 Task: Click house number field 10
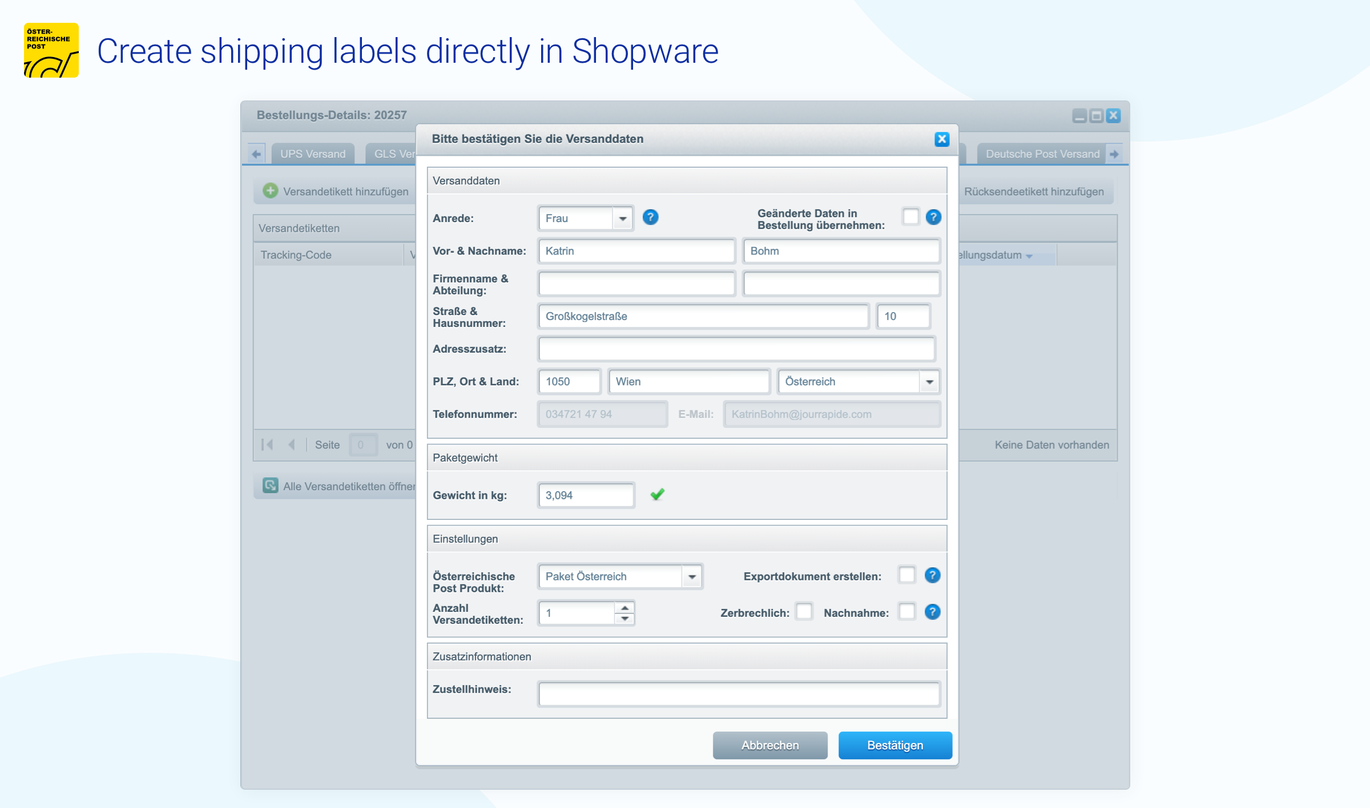pos(904,316)
